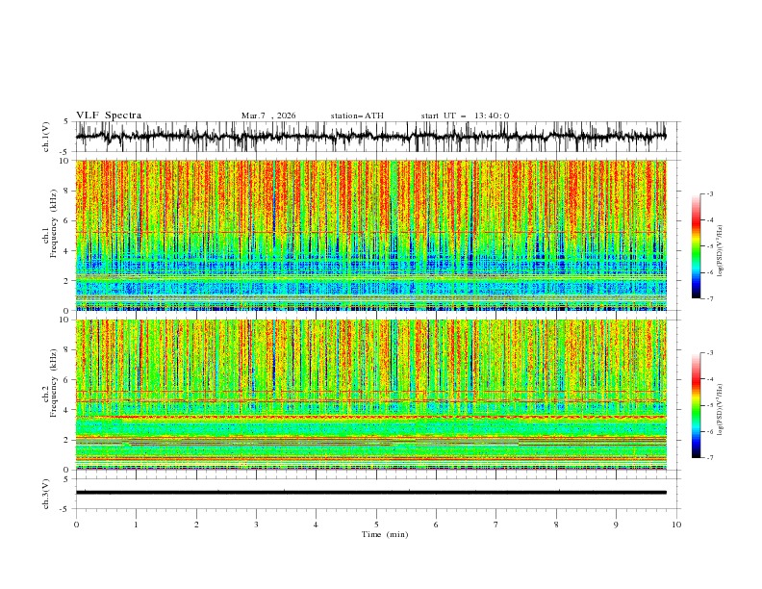This screenshot has height=589, width=762.
Task: Click inside the ch.2 spectrogram panel
Action: 370,395
